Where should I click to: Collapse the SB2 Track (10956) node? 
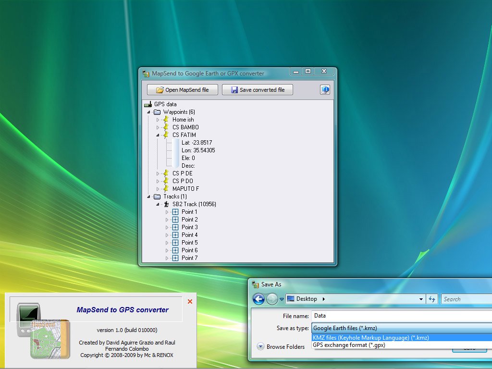click(x=158, y=204)
